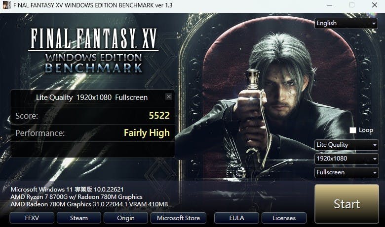Visit the Steam store page
The image size is (385, 227).
[79, 218]
